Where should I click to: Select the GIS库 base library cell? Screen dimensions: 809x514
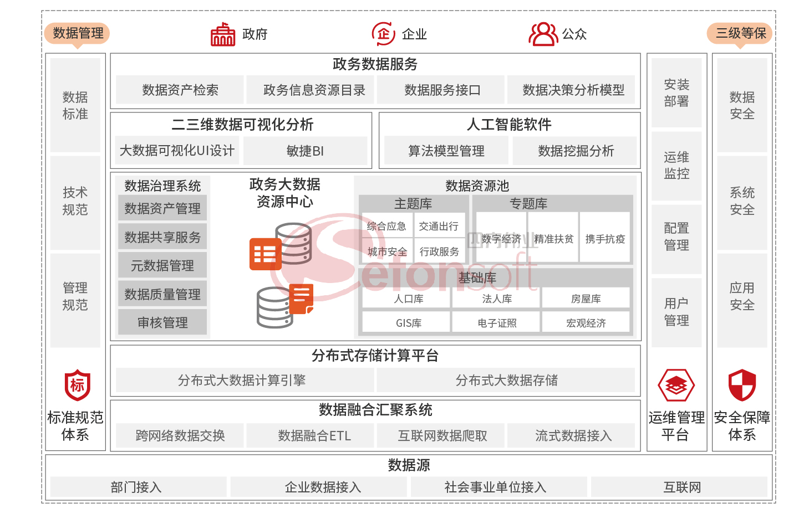point(409,323)
